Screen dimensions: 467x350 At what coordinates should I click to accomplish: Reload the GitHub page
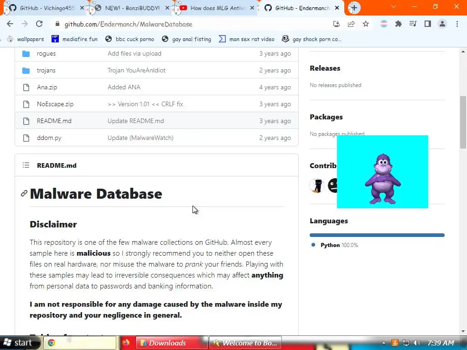coord(39,24)
